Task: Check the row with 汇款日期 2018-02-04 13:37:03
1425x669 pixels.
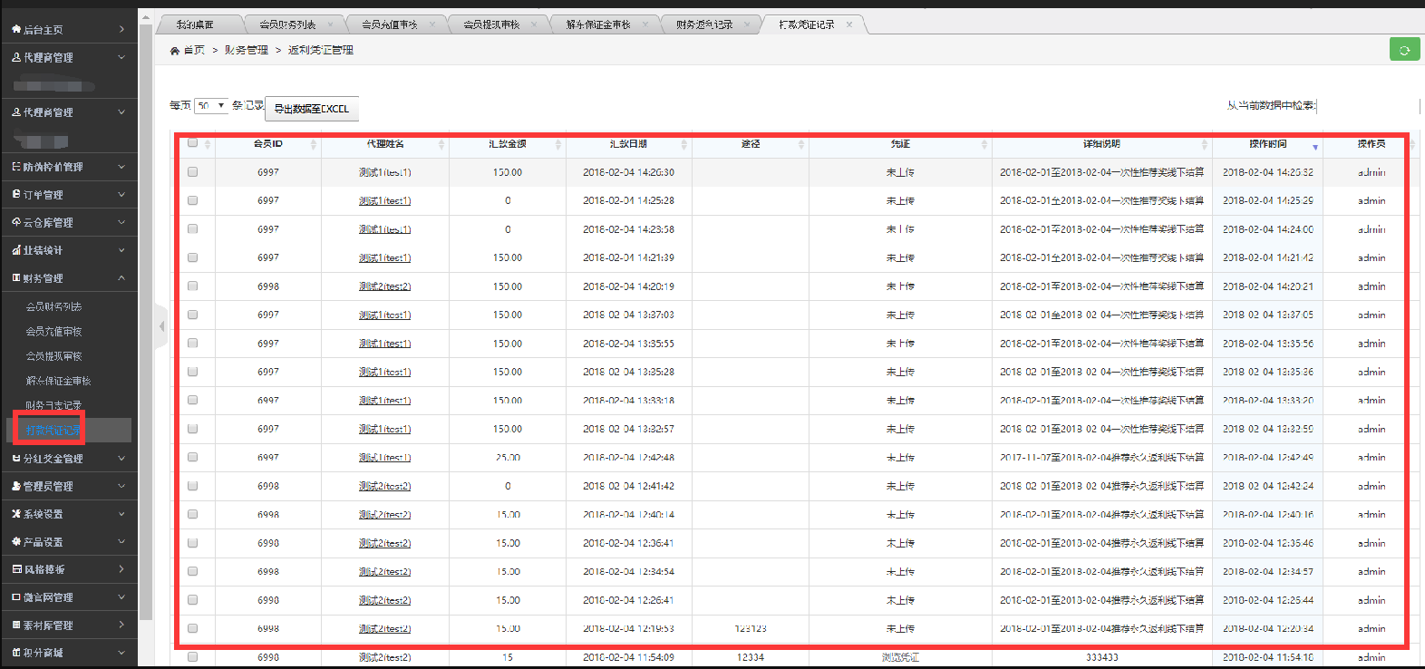Action: pos(192,315)
